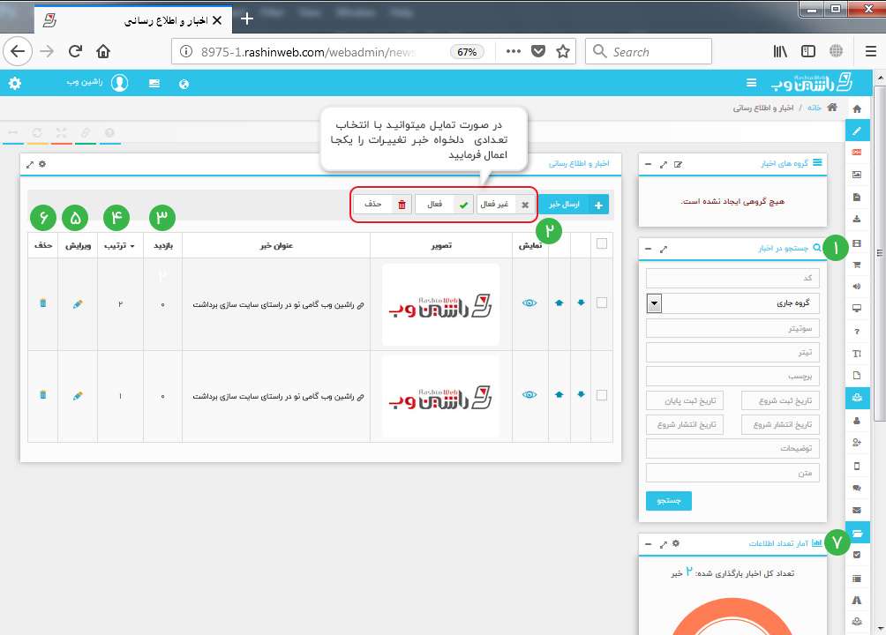
Task: Toggle the eye visibility for the order ۱ news row
Action: [529, 394]
